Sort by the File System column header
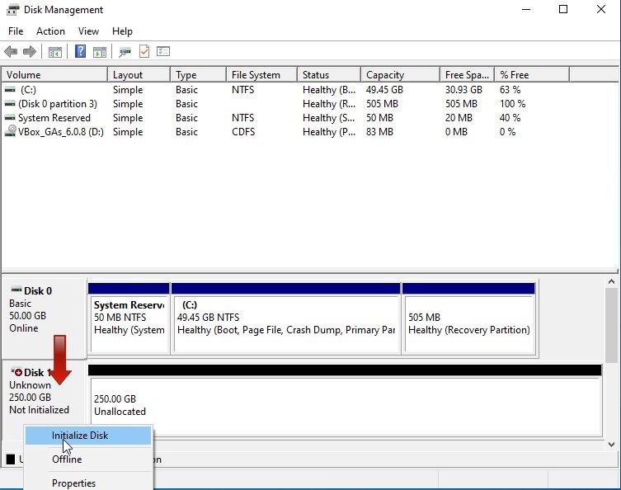621x490 pixels. tap(256, 75)
